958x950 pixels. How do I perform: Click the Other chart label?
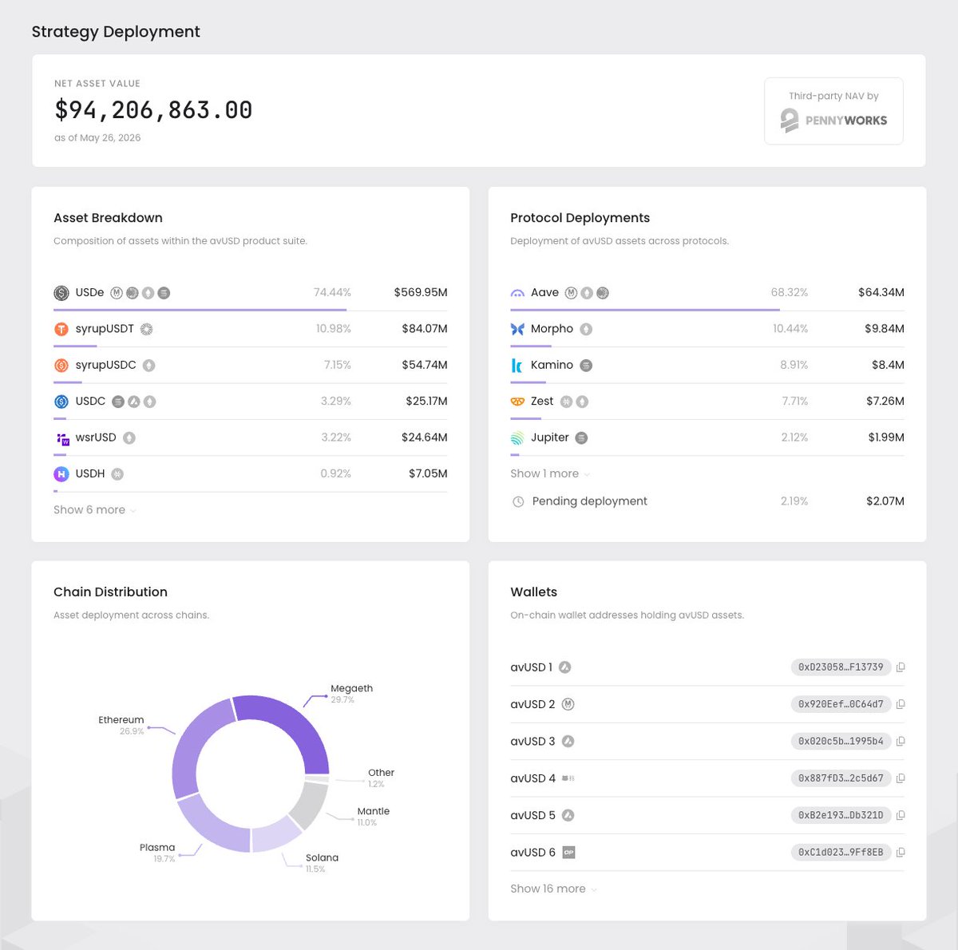[381, 773]
